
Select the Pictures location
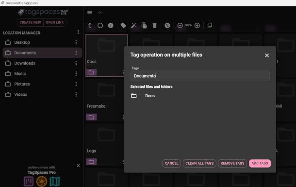[x=42, y=84]
